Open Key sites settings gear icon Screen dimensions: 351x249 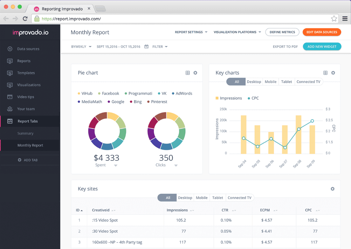click(x=333, y=189)
